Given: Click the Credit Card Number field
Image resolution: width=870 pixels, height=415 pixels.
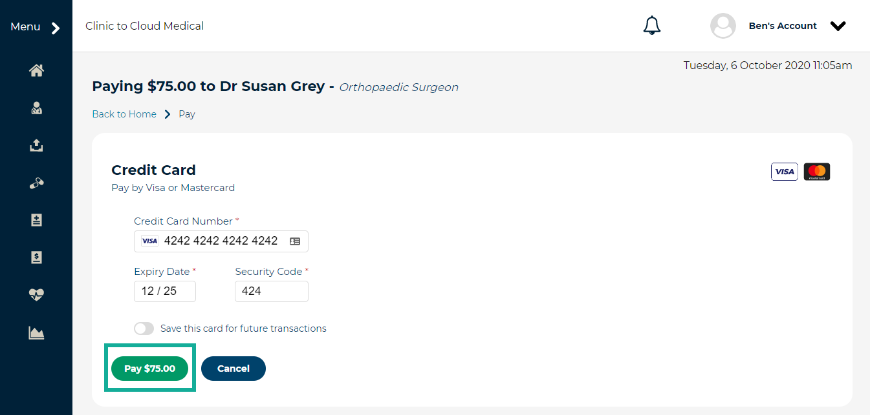Looking at the screenshot, I should pyautogui.click(x=220, y=241).
